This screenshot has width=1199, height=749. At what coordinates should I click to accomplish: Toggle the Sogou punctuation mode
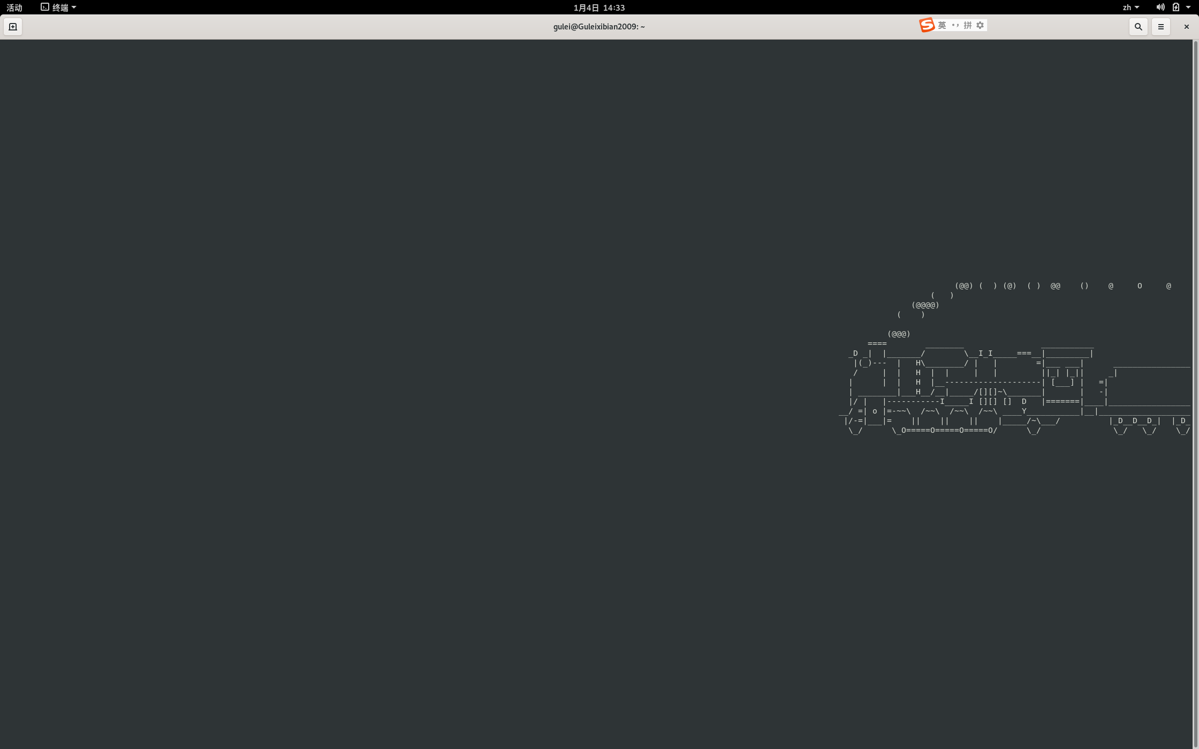click(955, 25)
